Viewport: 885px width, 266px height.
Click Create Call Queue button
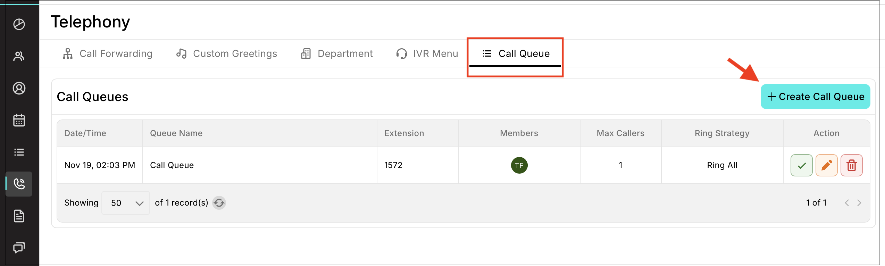tap(815, 97)
